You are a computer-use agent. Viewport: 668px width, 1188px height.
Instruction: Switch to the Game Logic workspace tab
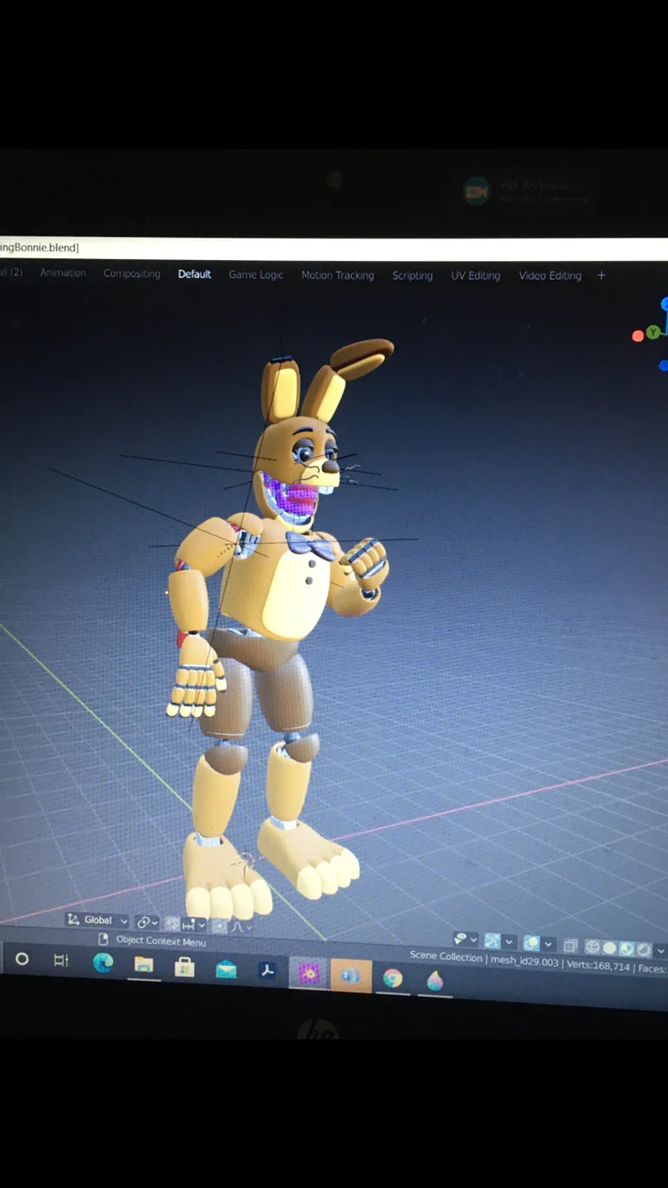[x=256, y=274]
